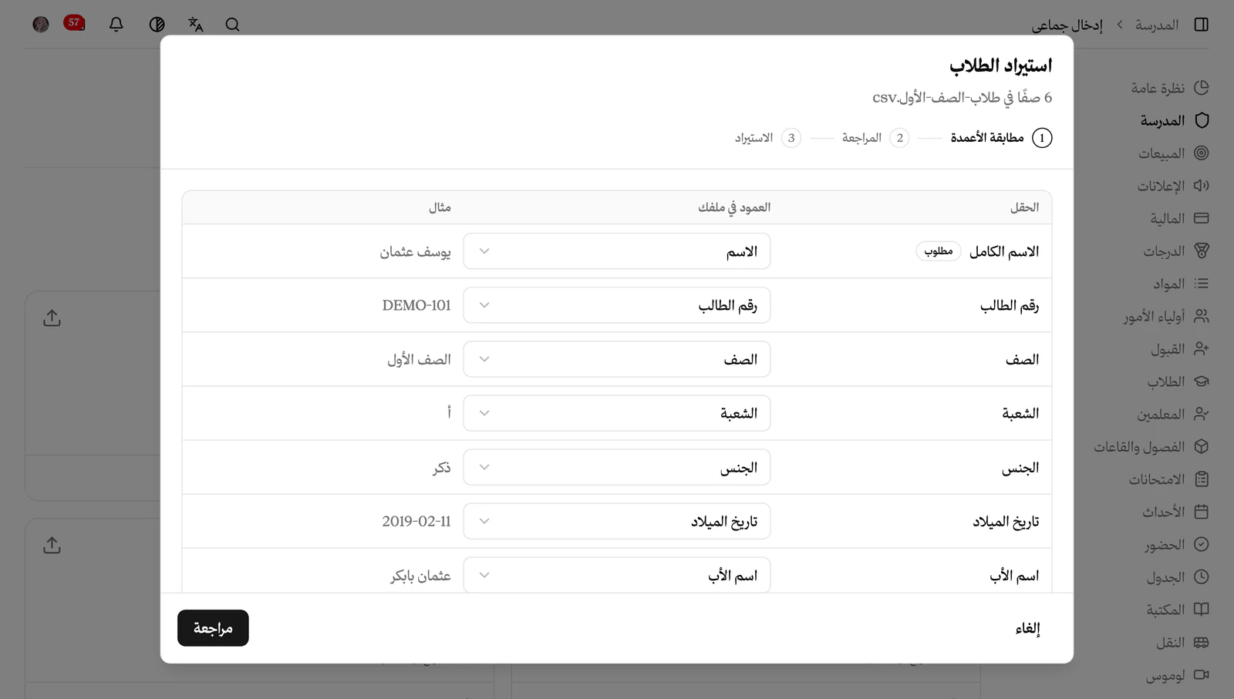The width and height of the screenshot is (1234, 699).
Task: Open the column dropdown for رقم الطالب field
Action: pyautogui.click(x=617, y=305)
